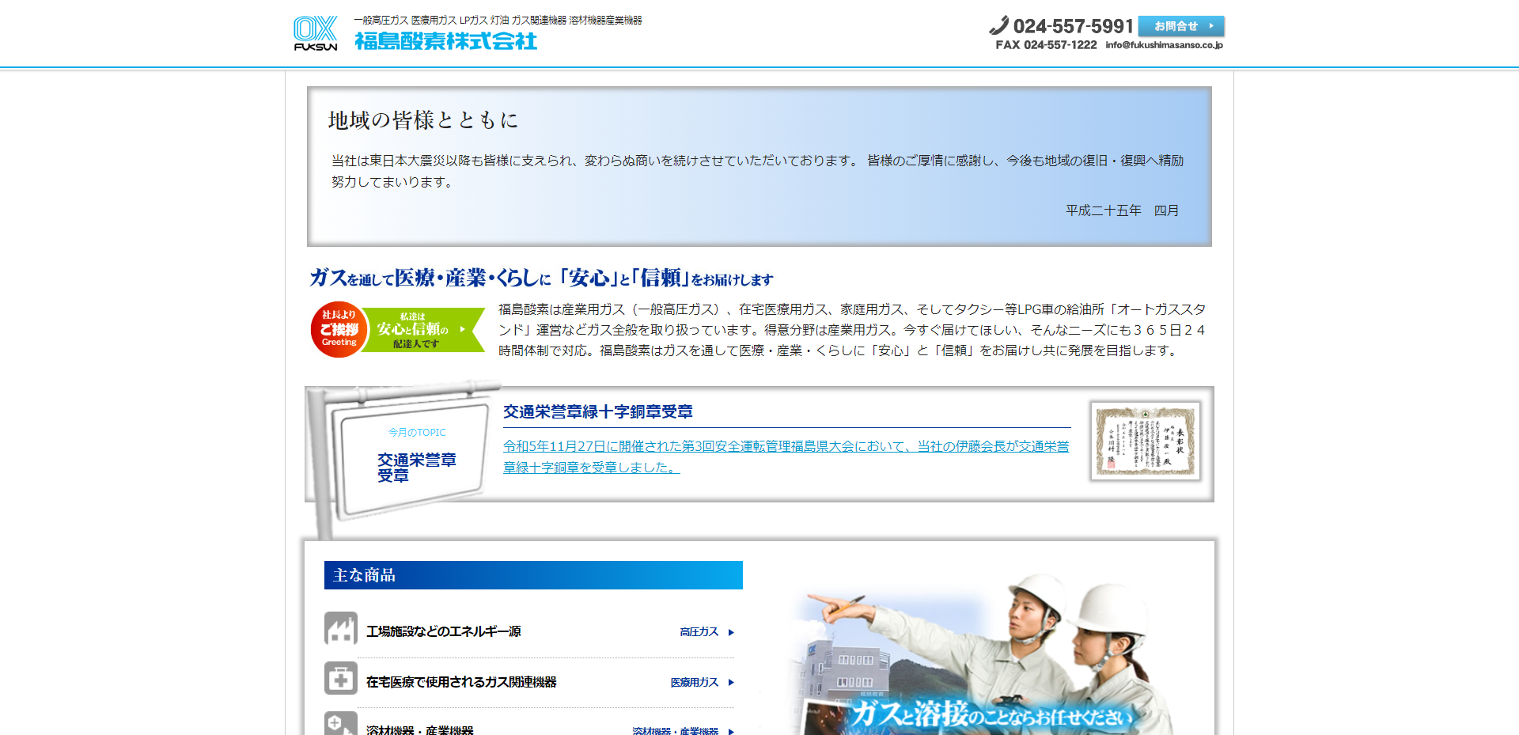Click the award certificate thumbnail image

coord(1146,441)
